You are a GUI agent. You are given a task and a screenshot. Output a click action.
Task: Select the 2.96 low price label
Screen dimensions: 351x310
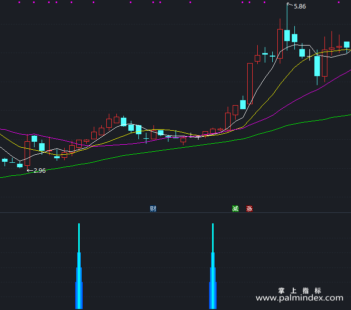[40, 171]
